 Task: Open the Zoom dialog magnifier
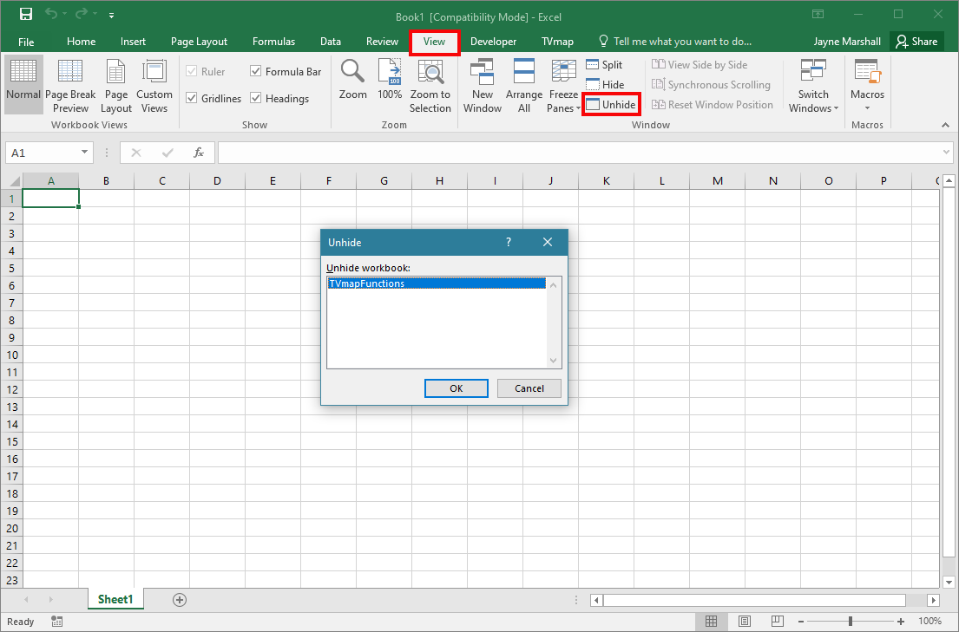tap(353, 79)
